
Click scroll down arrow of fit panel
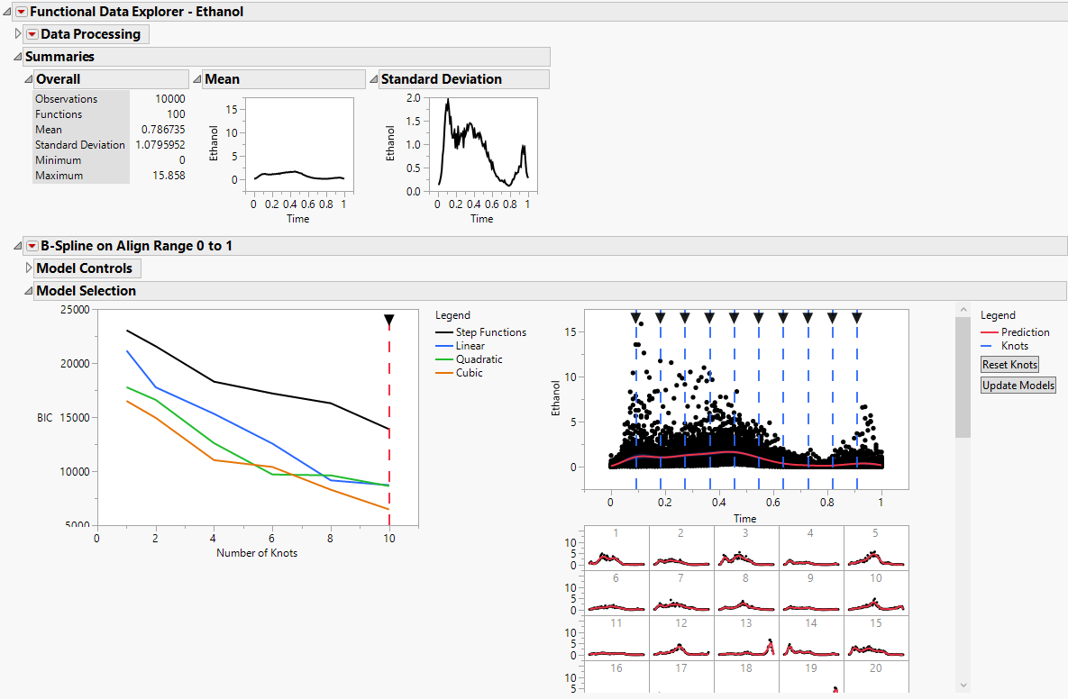click(x=963, y=685)
